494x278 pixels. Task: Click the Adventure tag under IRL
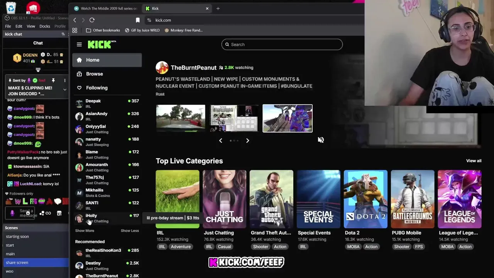coord(181,247)
